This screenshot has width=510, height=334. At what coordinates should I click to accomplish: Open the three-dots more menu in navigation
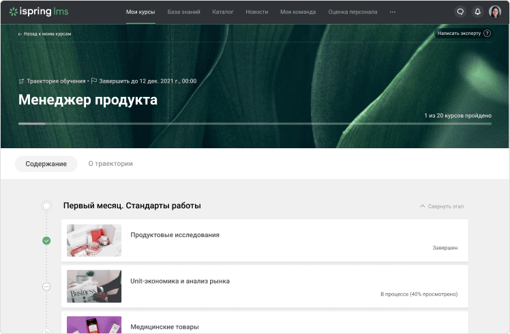pos(393,12)
